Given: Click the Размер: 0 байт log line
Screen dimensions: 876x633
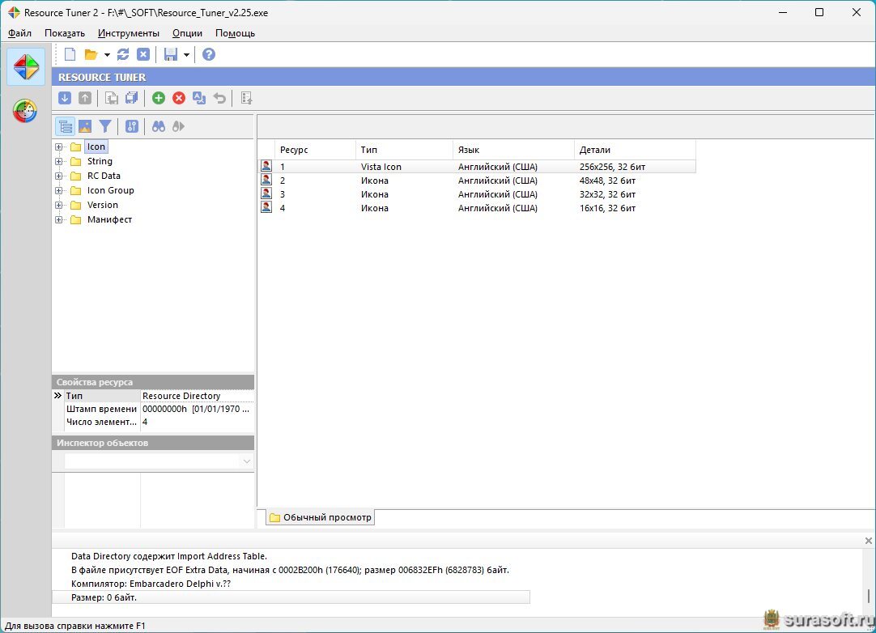Looking at the screenshot, I should tap(291, 597).
